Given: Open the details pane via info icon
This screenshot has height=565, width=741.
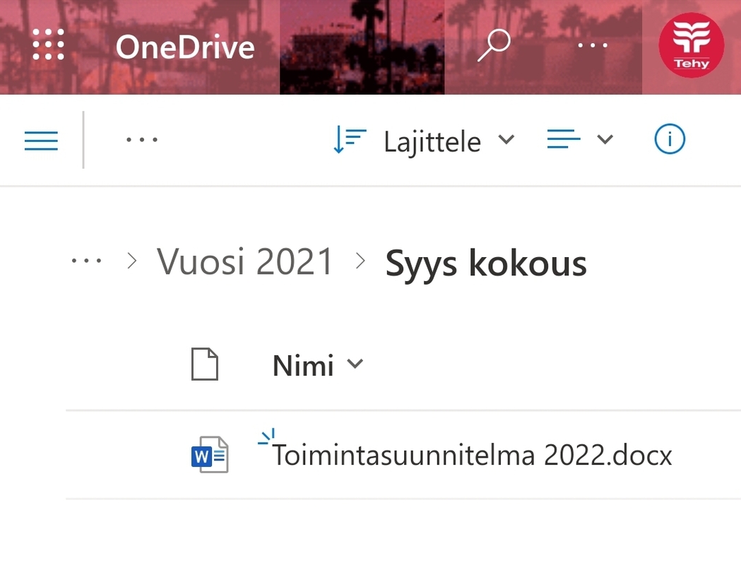Looking at the screenshot, I should 669,140.
